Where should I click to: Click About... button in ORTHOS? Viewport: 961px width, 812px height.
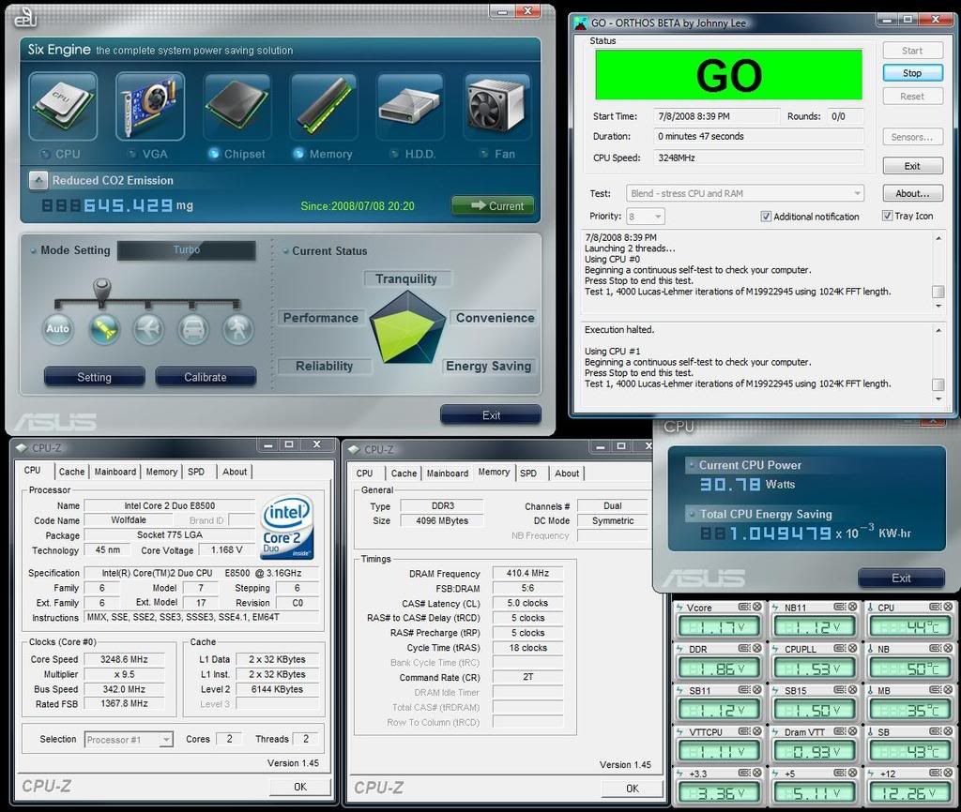coord(912,193)
